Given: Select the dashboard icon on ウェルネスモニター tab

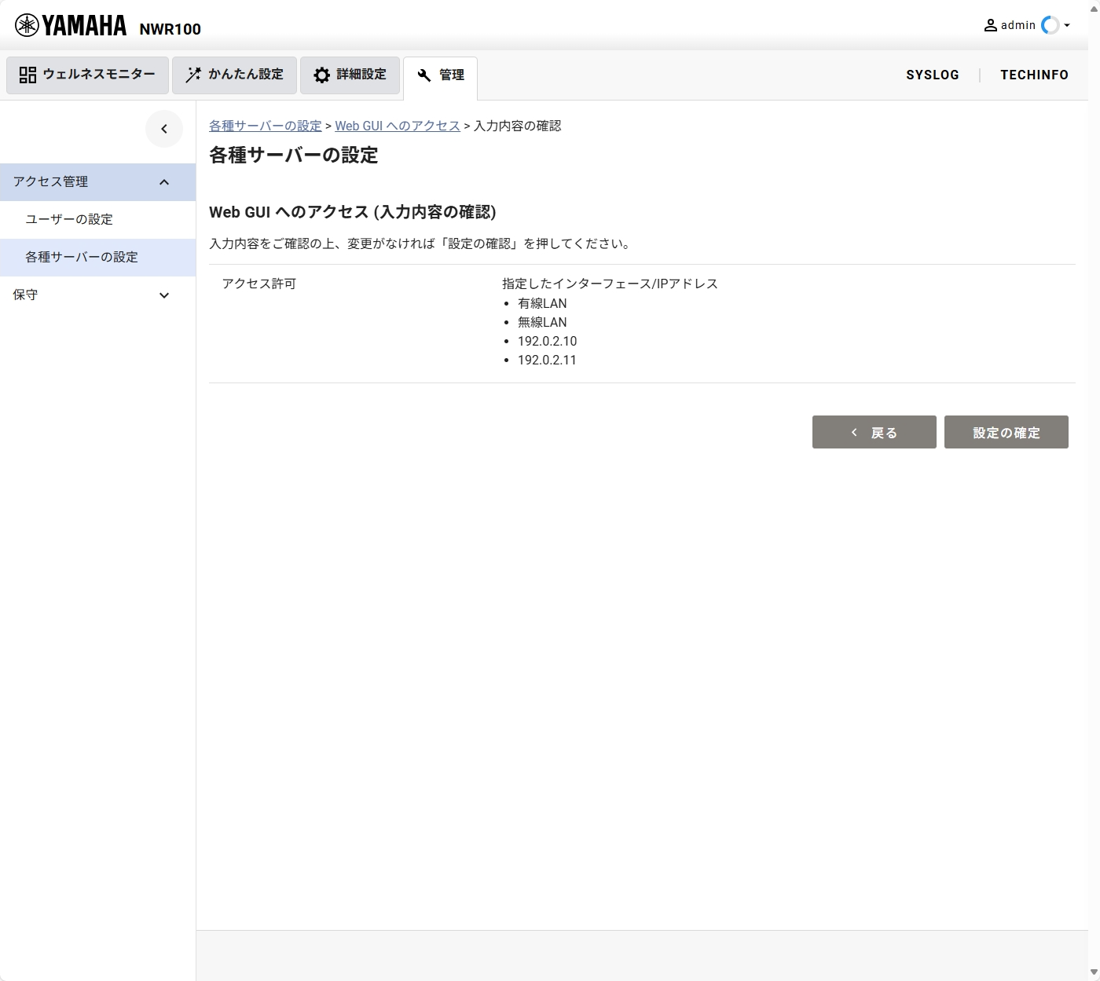Looking at the screenshot, I should [x=27, y=75].
